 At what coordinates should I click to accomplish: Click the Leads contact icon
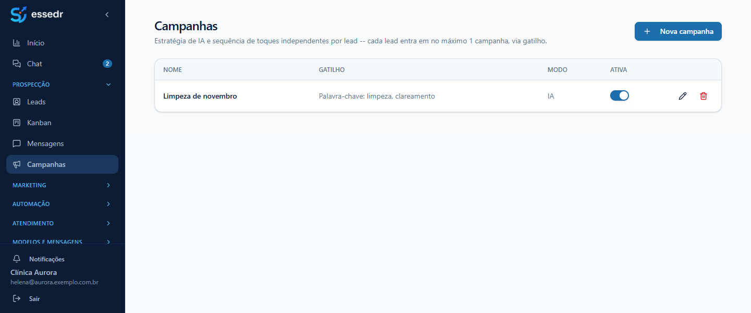(17, 102)
